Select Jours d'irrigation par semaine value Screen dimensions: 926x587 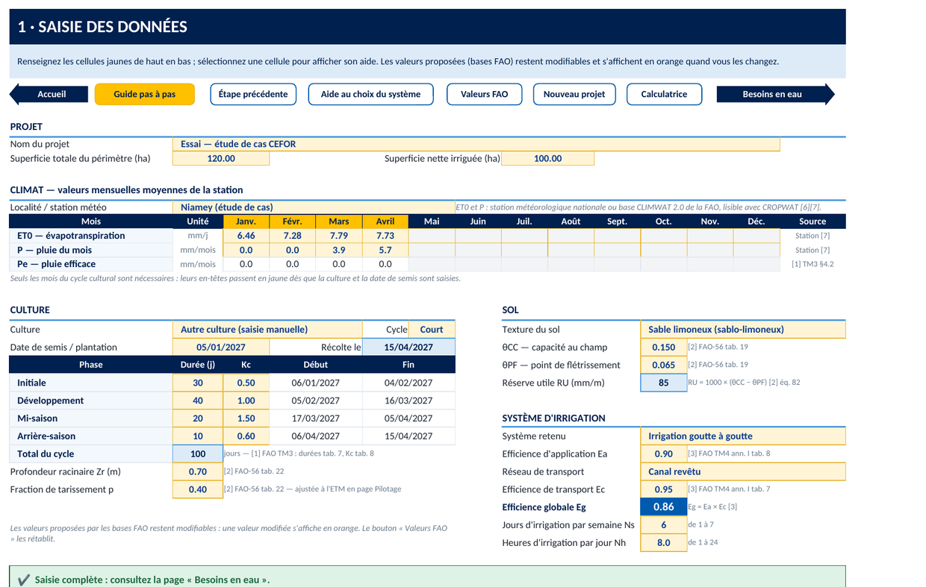point(663,524)
